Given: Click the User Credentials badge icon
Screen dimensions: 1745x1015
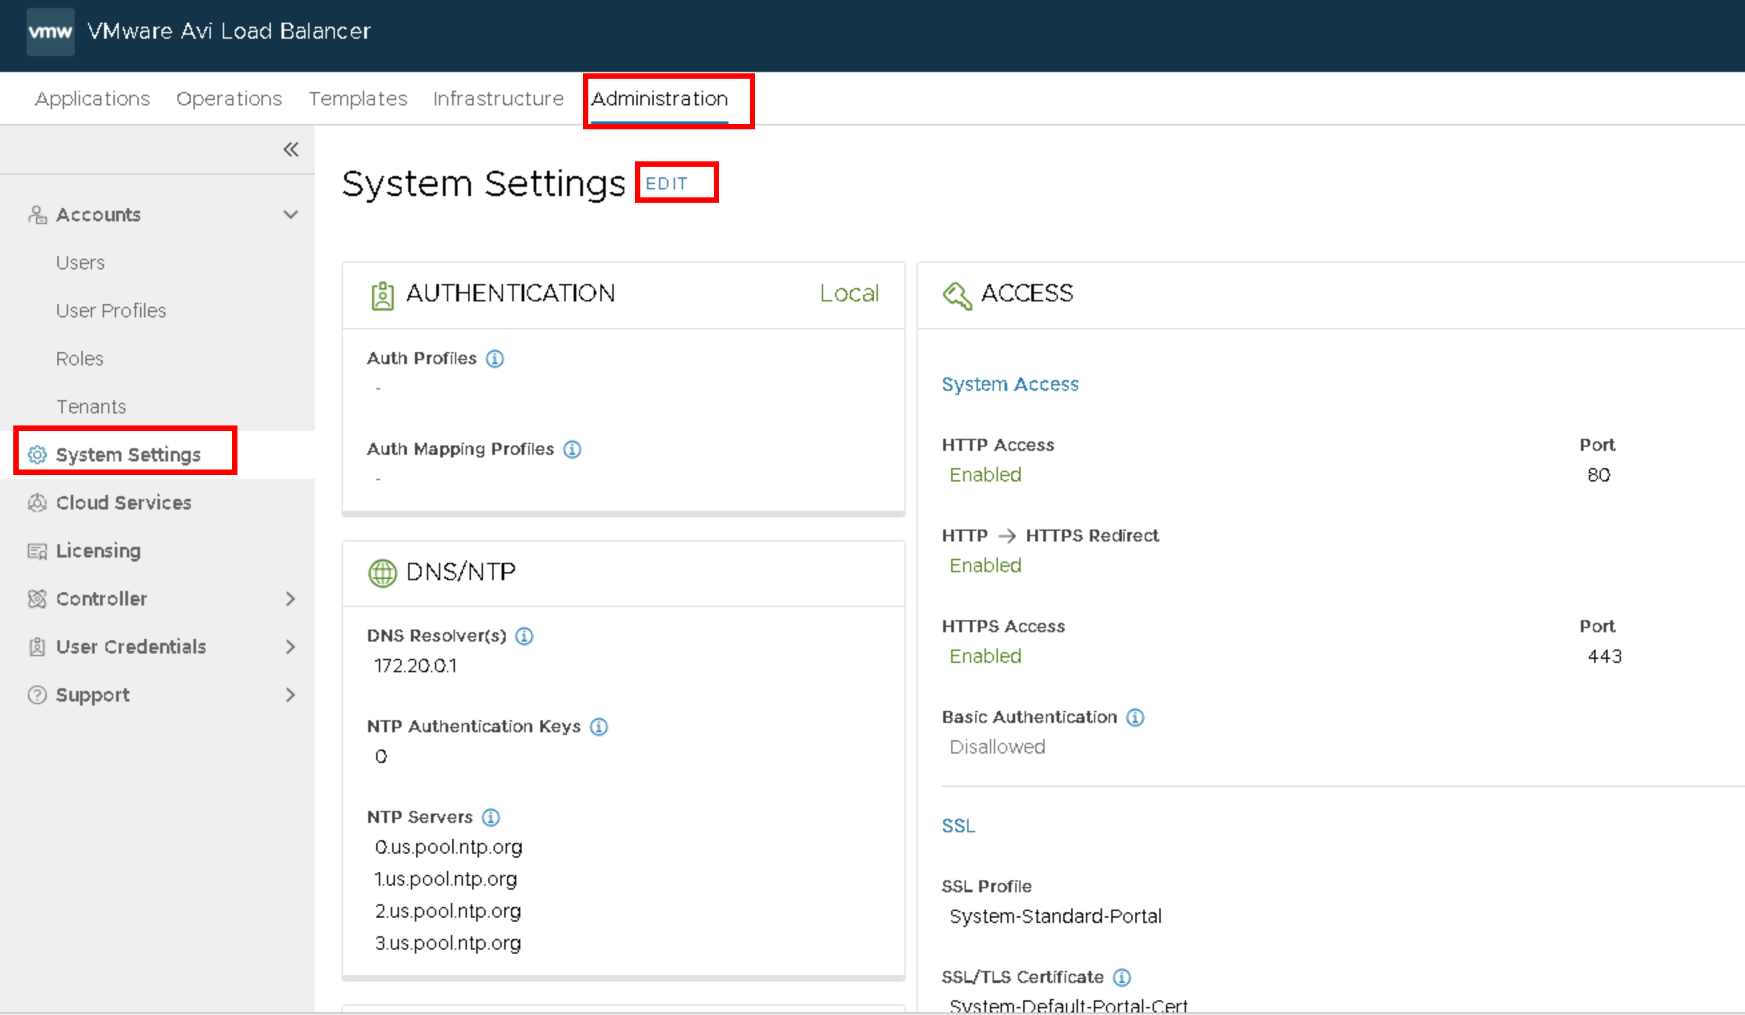Looking at the screenshot, I should point(37,647).
